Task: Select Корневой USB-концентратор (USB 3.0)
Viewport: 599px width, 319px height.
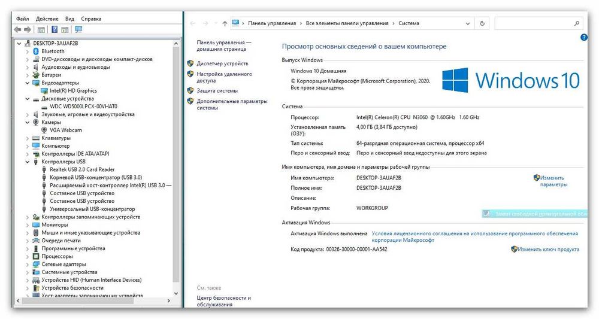Action: pos(96,177)
